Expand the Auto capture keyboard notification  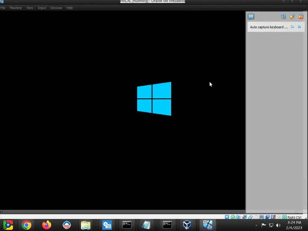tap(269, 27)
